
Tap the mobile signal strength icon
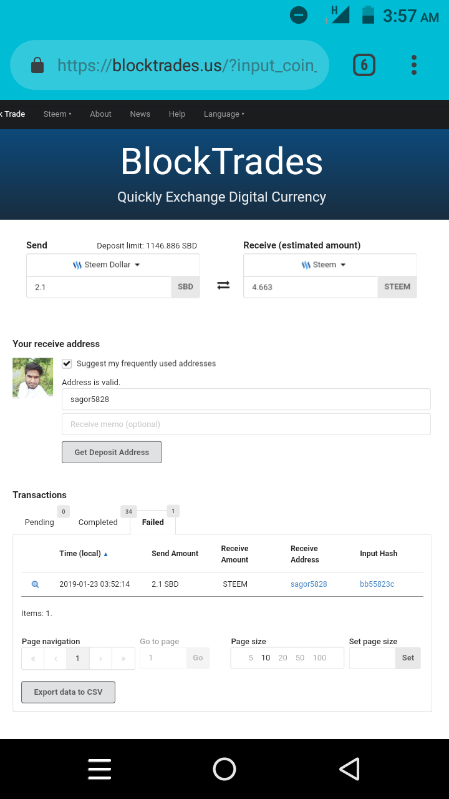click(339, 15)
